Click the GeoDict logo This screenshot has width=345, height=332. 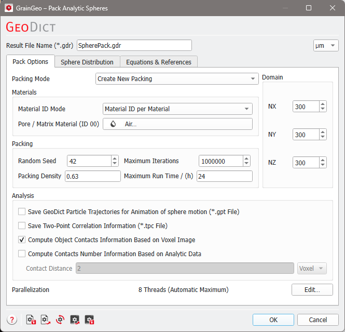tap(31, 27)
